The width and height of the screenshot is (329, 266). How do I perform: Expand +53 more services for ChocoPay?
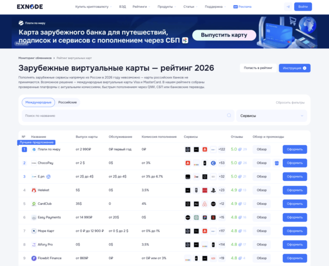click(222, 163)
